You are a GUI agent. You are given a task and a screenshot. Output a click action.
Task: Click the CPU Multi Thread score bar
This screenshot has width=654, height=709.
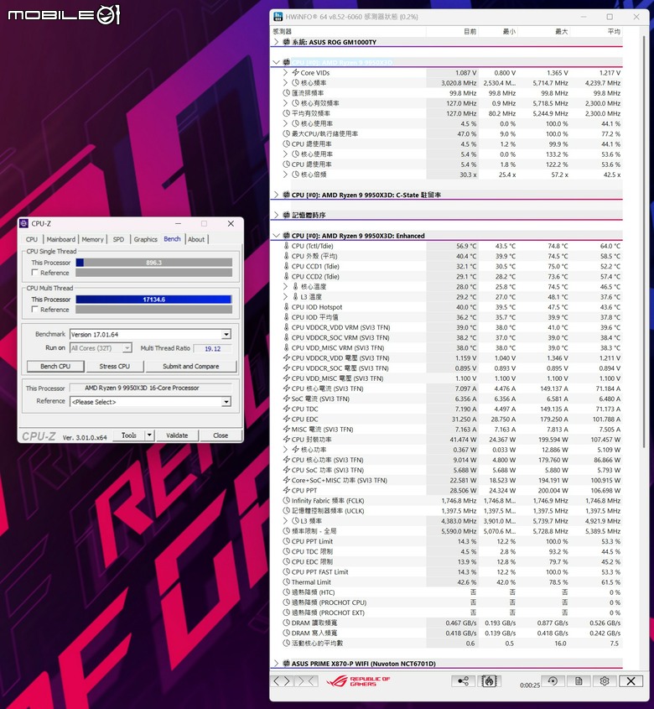pos(153,299)
